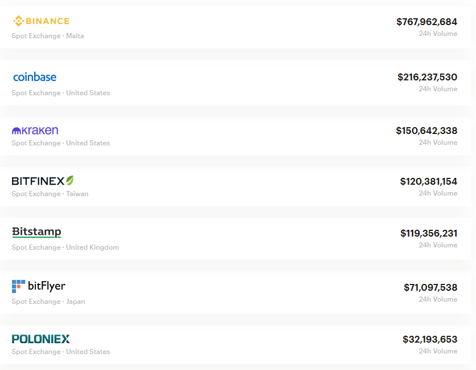This screenshot has height=370, width=476.
Task: Select the Bitfinex logo
Action: (43, 181)
